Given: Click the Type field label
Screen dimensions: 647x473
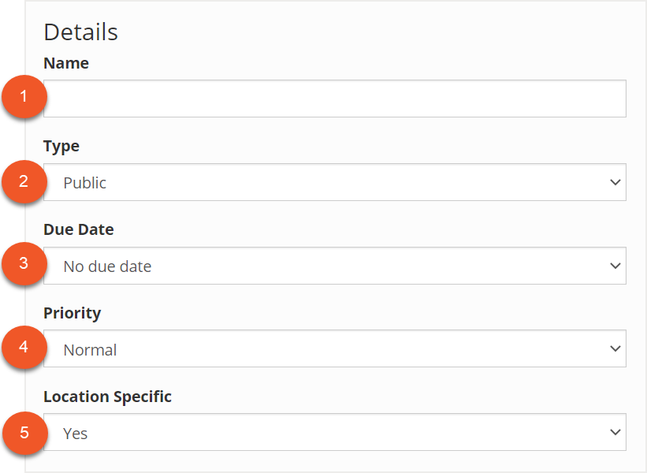Looking at the screenshot, I should 61,147.
